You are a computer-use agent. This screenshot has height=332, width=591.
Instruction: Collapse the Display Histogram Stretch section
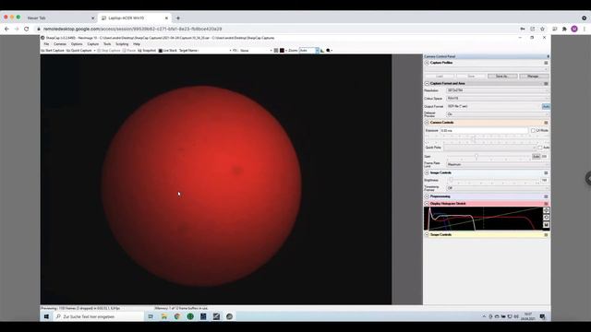click(427, 204)
